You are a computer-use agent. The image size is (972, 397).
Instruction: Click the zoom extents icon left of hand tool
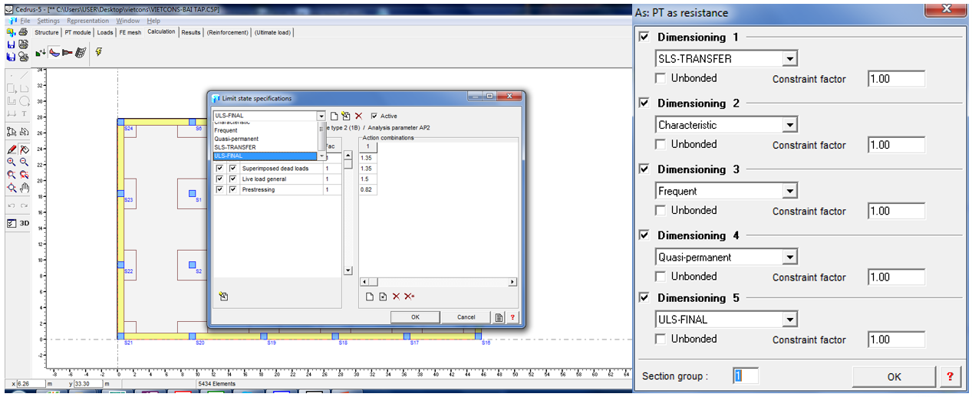tap(12, 188)
